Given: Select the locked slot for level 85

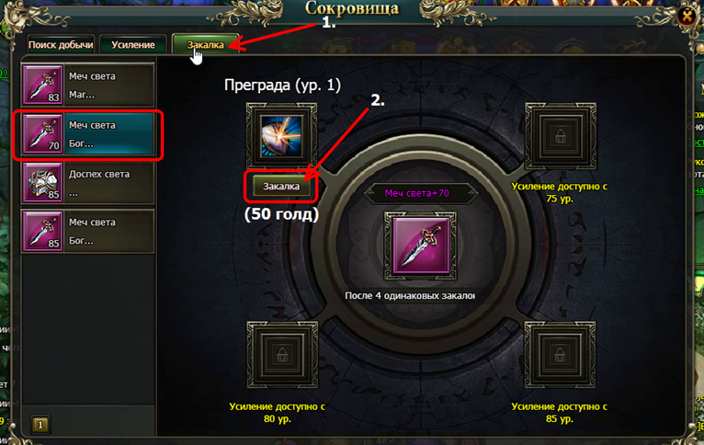Looking at the screenshot, I should click(560, 355).
